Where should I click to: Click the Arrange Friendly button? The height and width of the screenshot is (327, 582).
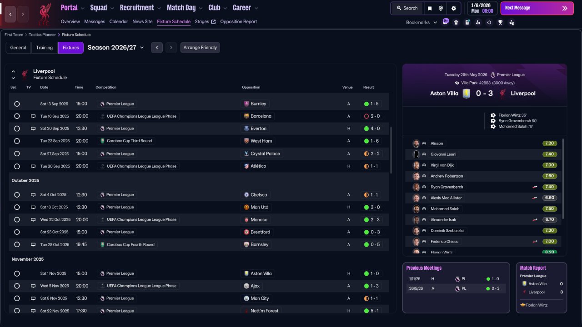click(200, 48)
